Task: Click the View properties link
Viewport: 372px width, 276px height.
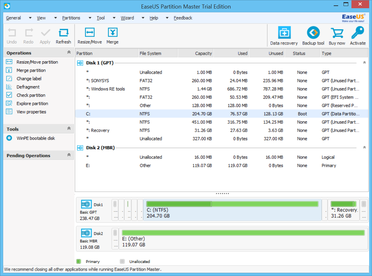Action: pos(31,112)
